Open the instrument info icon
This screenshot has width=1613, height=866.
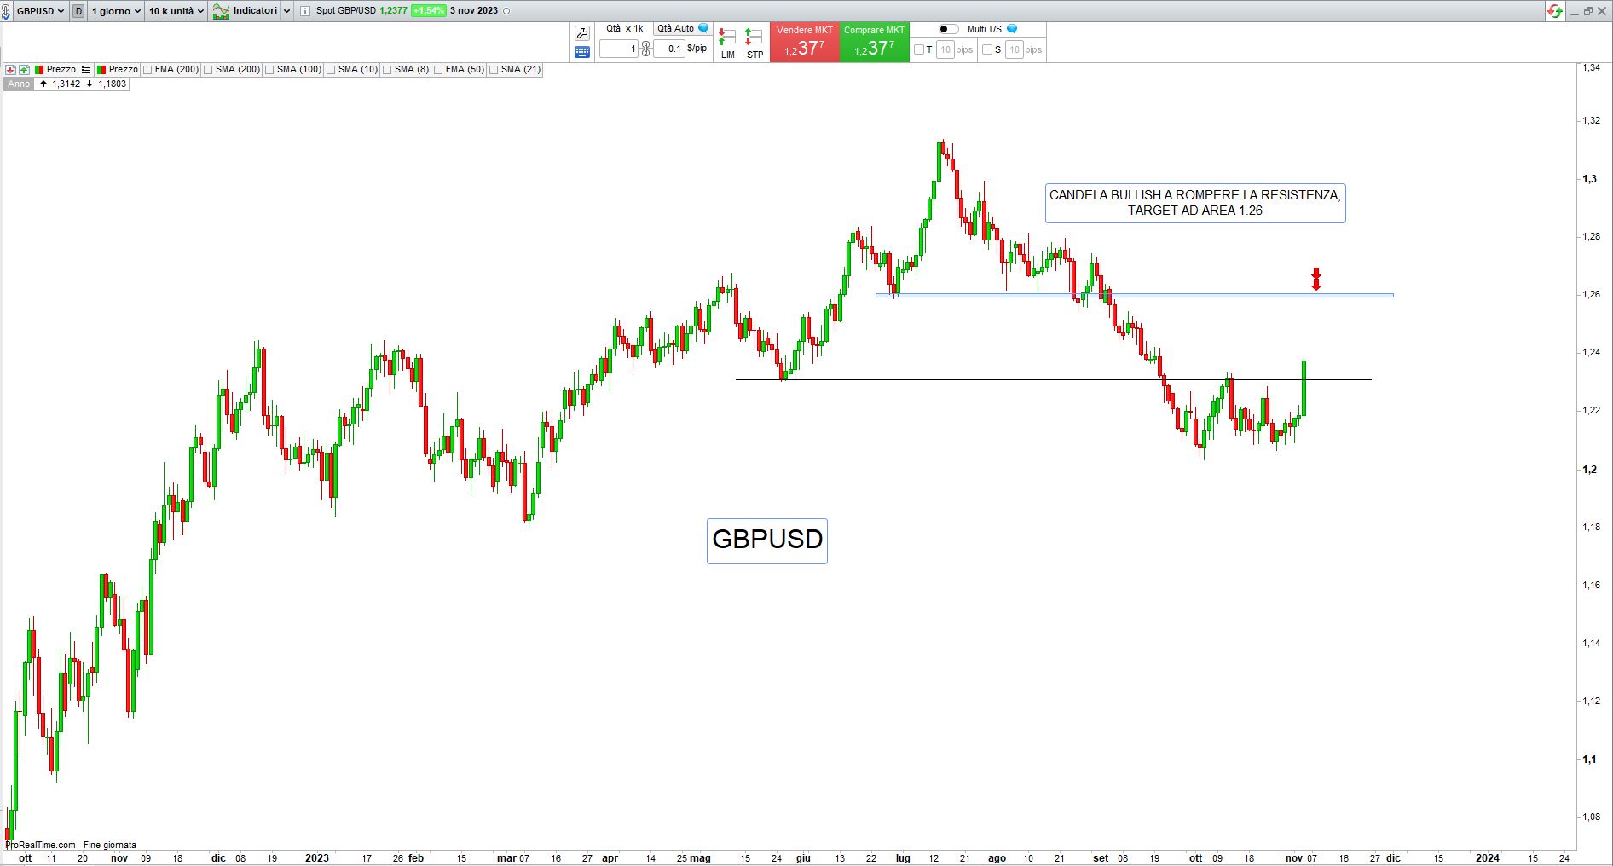(x=305, y=11)
